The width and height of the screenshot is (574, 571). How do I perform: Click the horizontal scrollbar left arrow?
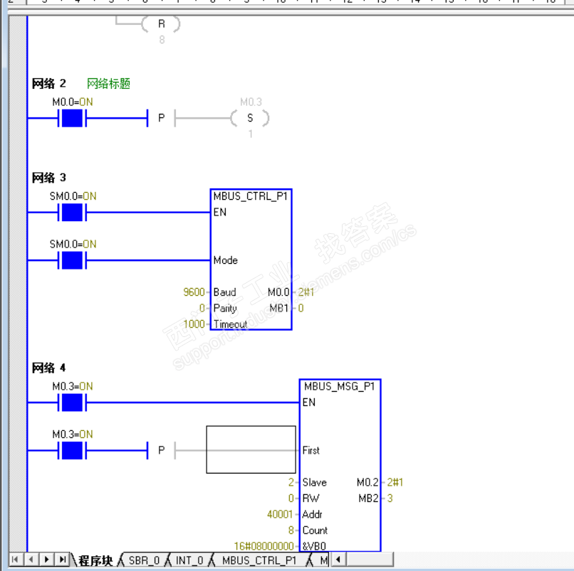point(338,560)
